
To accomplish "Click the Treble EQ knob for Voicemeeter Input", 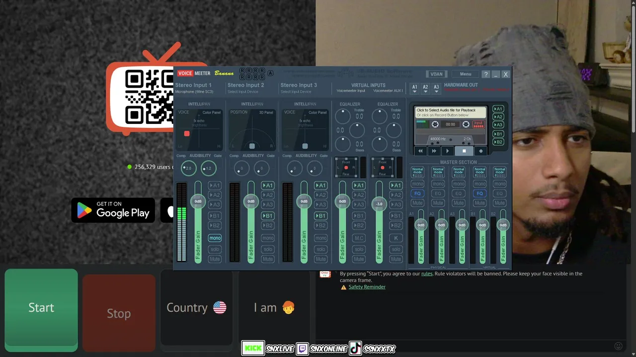I will [343, 117].
